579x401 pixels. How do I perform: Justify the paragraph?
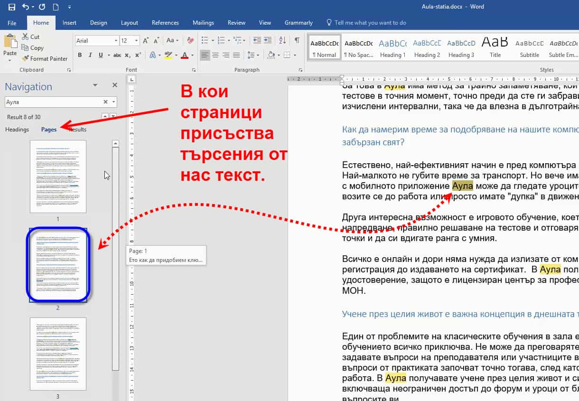[236, 56]
